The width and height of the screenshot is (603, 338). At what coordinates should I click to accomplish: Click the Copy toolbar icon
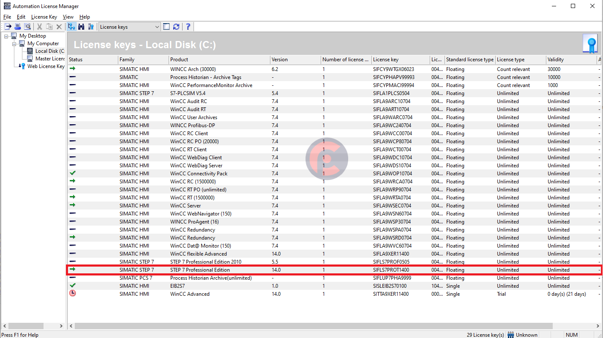coord(49,27)
